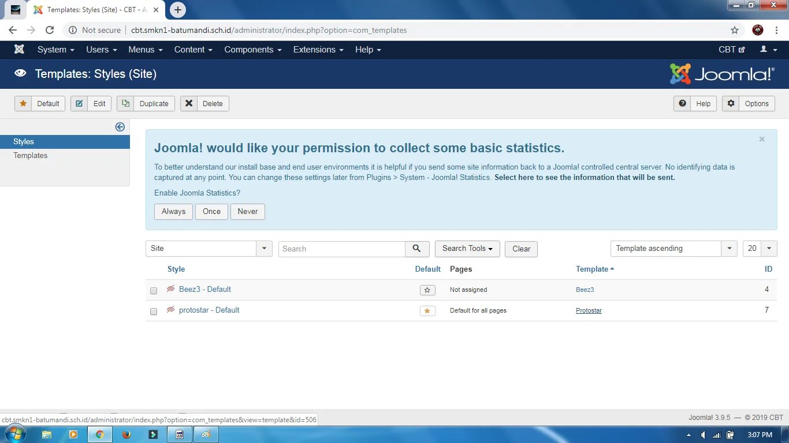
Task: Click the Not secure site info icon
Action: (x=72, y=30)
